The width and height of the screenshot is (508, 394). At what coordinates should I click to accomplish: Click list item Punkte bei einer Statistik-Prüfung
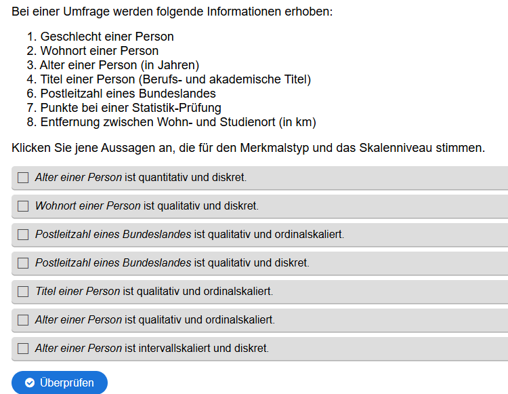(131, 108)
